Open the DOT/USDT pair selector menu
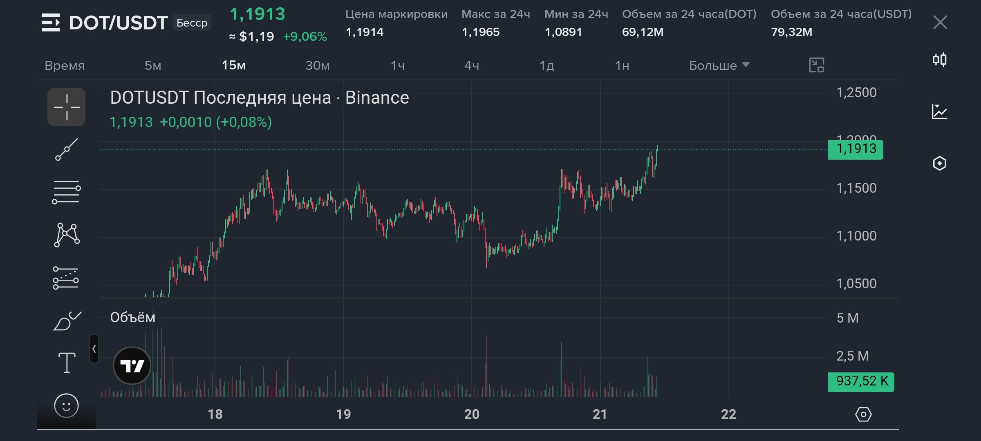The image size is (981, 441). point(105,22)
